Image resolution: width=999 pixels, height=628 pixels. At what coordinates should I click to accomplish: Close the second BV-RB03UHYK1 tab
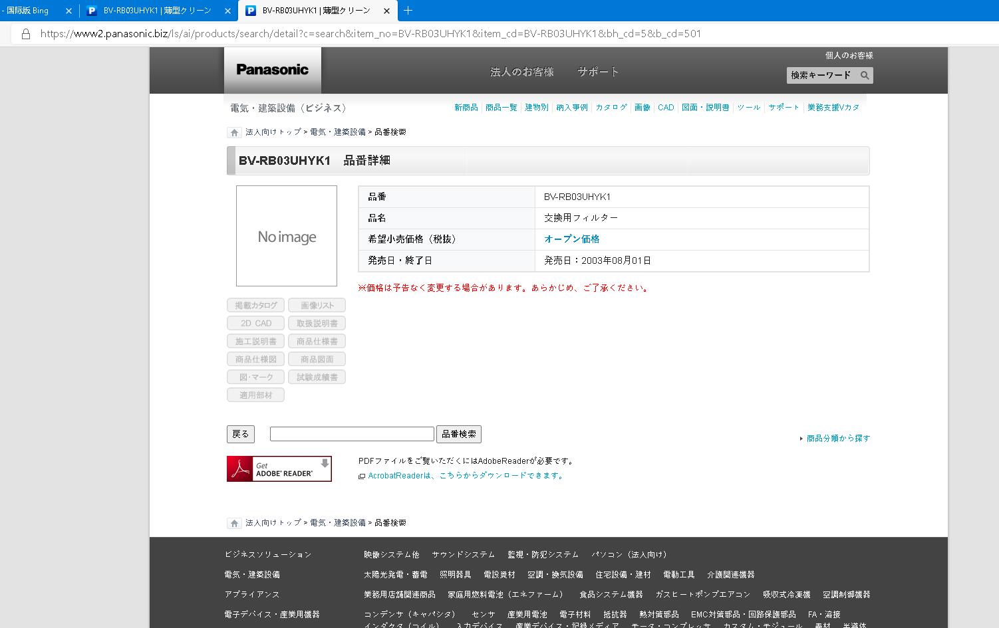pos(227,11)
